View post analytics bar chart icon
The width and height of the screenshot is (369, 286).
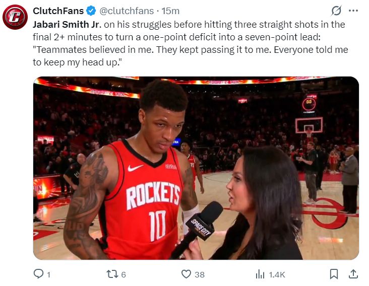pyautogui.click(x=260, y=274)
